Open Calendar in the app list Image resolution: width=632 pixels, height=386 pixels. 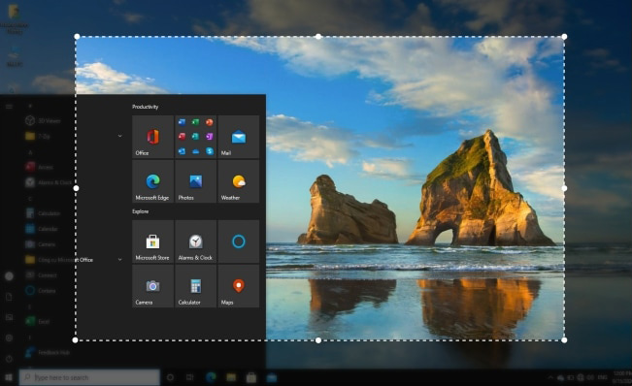tap(42, 229)
